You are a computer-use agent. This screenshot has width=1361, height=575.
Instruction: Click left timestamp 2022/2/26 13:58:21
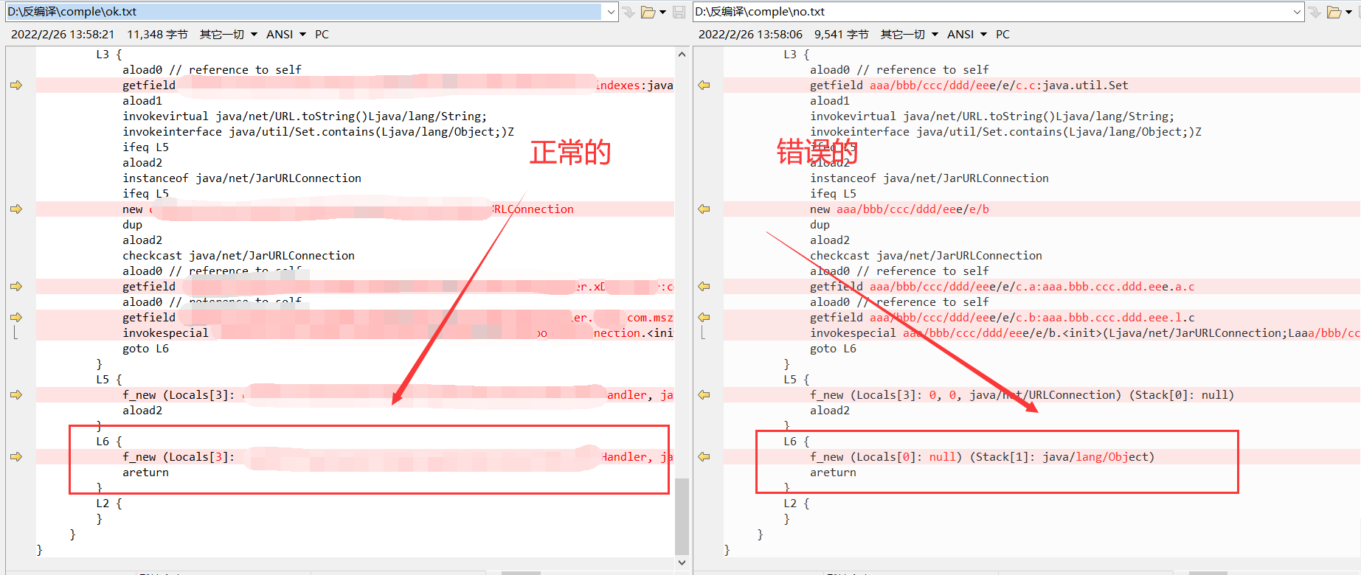point(63,35)
